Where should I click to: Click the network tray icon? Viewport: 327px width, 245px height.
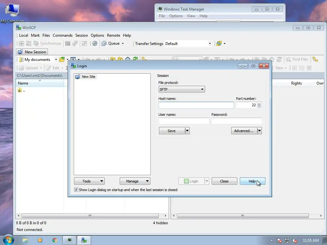click(287, 241)
